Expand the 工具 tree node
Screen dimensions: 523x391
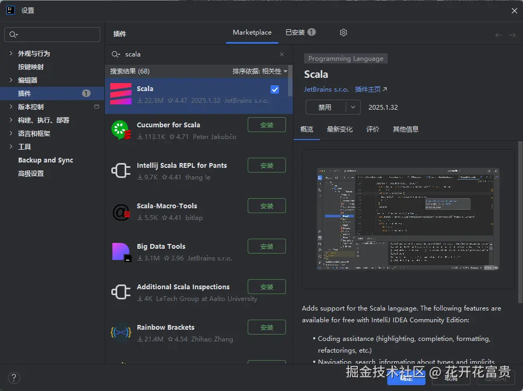[11, 146]
